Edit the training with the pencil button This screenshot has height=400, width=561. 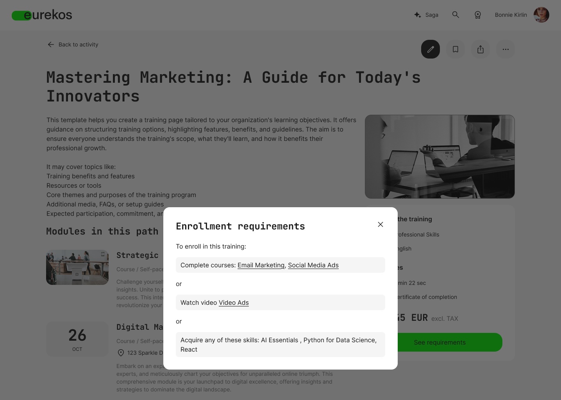click(431, 49)
